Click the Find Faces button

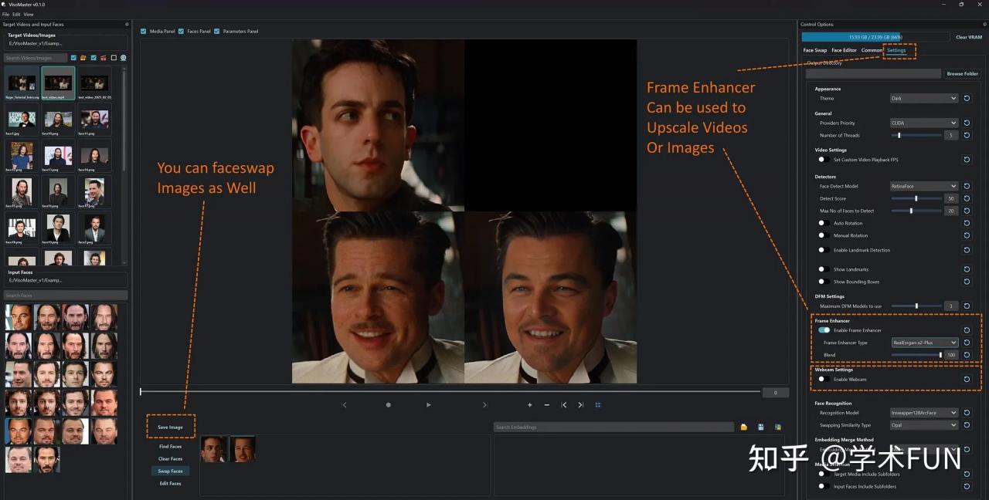pos(170,446)
